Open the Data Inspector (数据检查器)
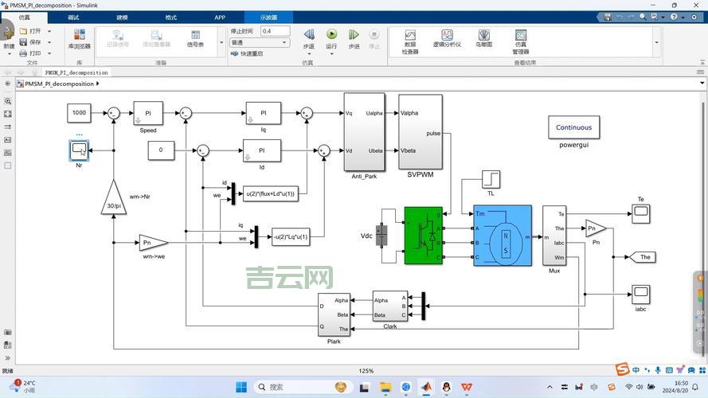This screenshot has width=708, height=398. click(410, 40)
